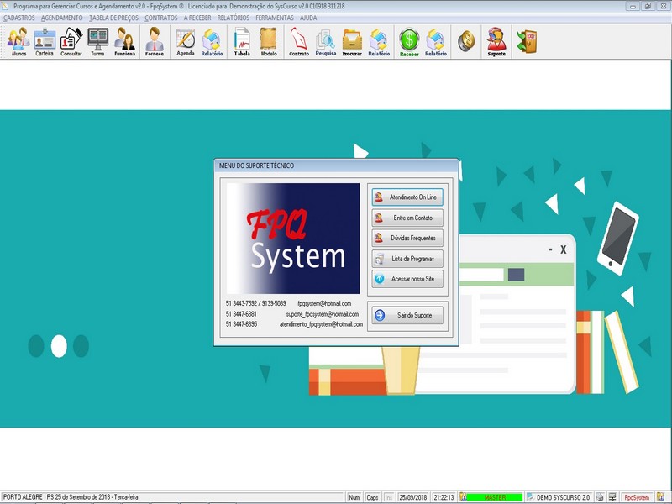Viewport: 672px width, 504px height.
Task: Click the 25/09/2018 date in status bar
Action: pyautogui.click(x=413, y=497)
